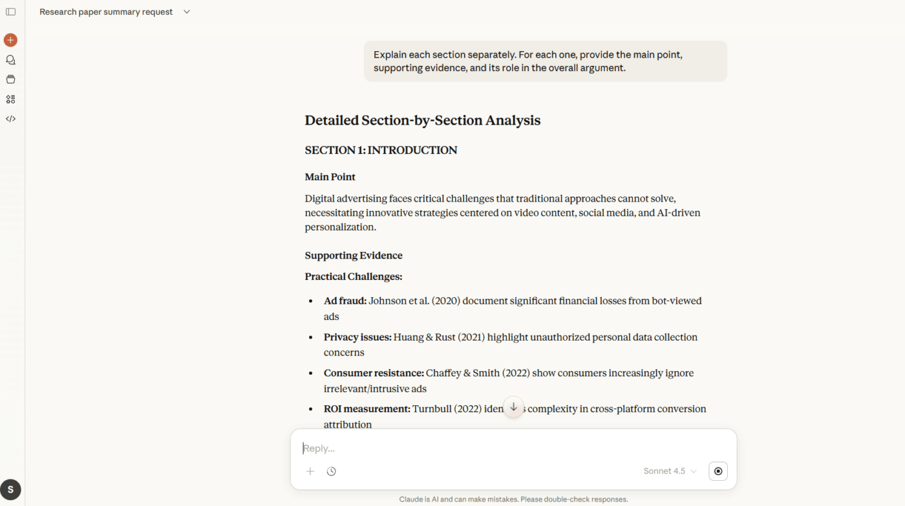
Task: Click the "Ad fraud:" bullet text
Action: (345, 300)
